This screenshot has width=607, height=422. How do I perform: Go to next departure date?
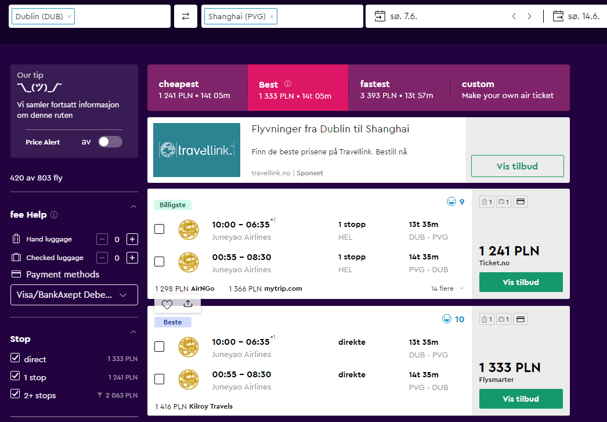pos(529,16)
